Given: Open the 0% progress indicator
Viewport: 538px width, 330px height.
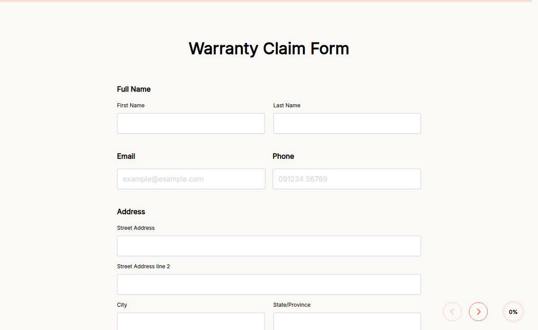Looking at the screenshot, I should 513,312.
